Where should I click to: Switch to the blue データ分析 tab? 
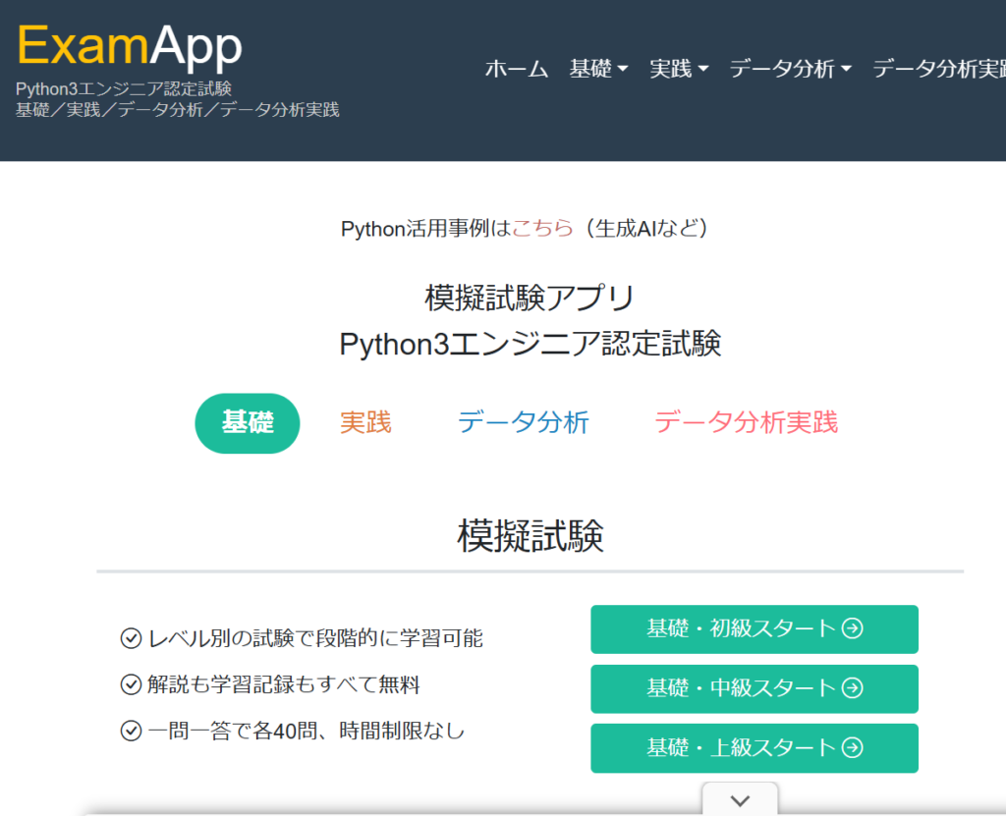523,423
